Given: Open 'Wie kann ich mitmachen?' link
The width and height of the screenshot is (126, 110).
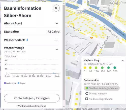Looking at the screenshot, I should point(32,106).
